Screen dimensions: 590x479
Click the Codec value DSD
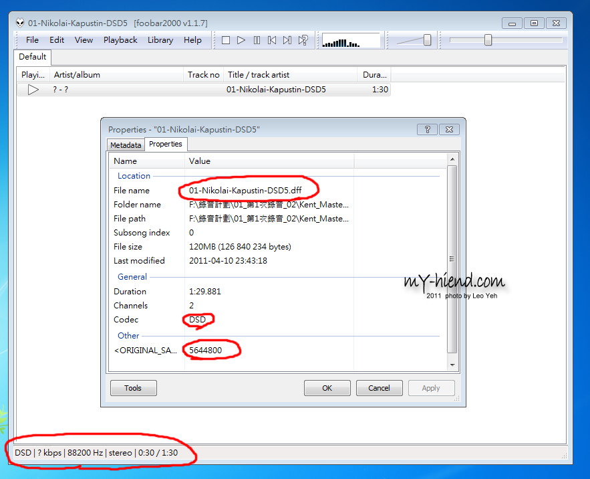click(198, 320)
